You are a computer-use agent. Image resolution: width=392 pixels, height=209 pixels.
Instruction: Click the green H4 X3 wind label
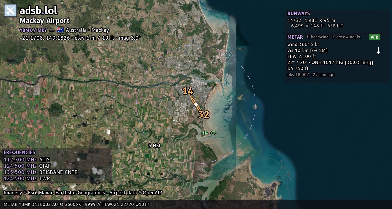click(x=209, y=133)
